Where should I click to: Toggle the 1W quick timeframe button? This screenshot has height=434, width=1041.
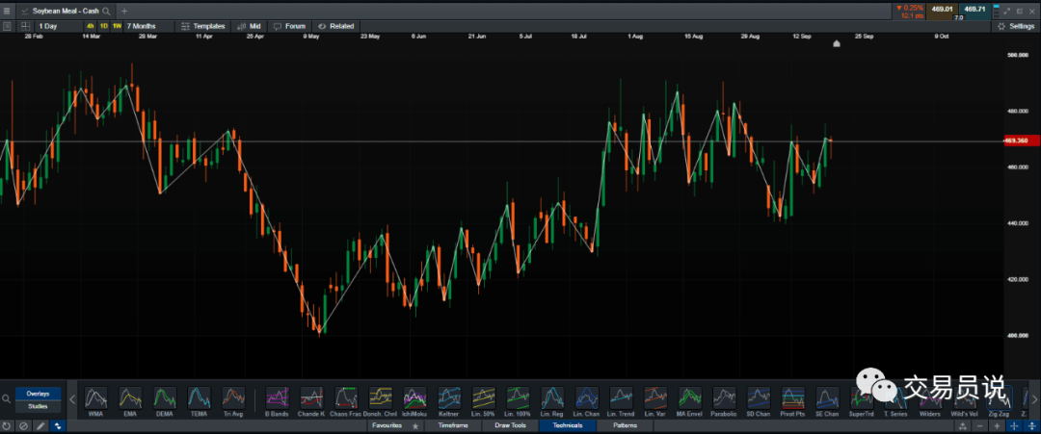click(x=117, y=27)
